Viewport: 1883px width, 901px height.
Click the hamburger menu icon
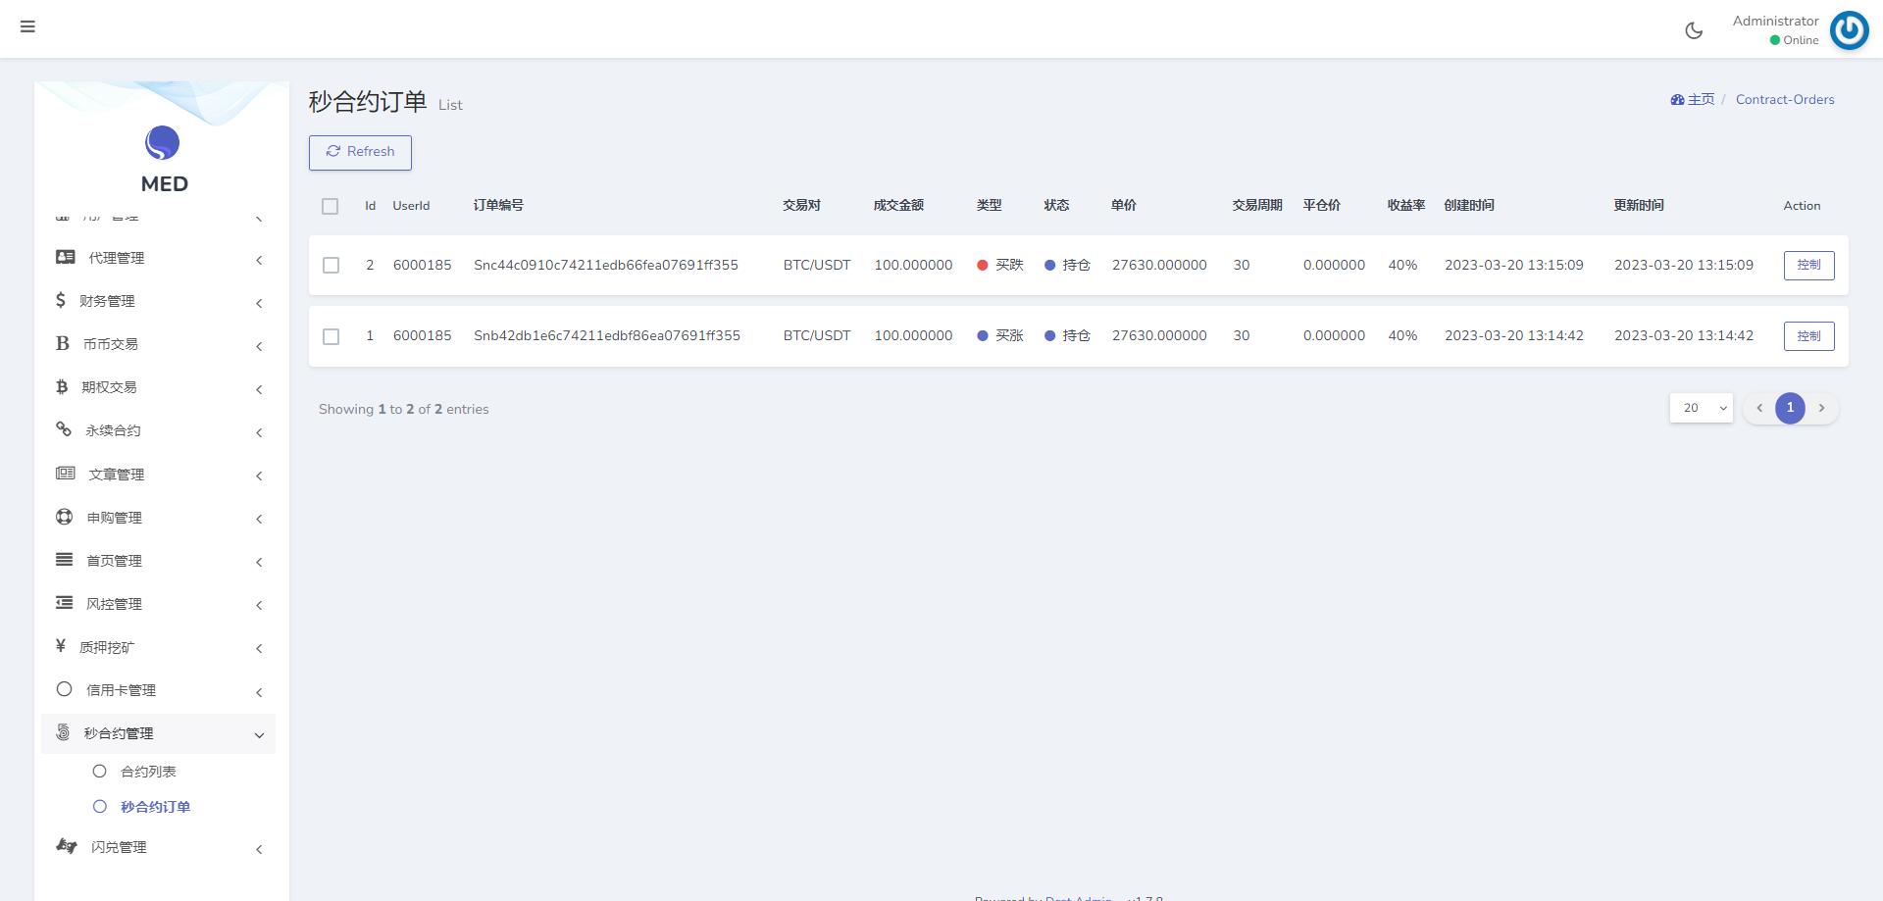(27, 26)
